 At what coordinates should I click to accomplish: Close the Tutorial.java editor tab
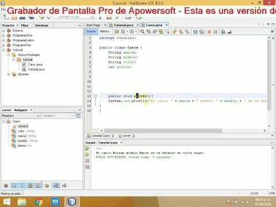[137, 25]
